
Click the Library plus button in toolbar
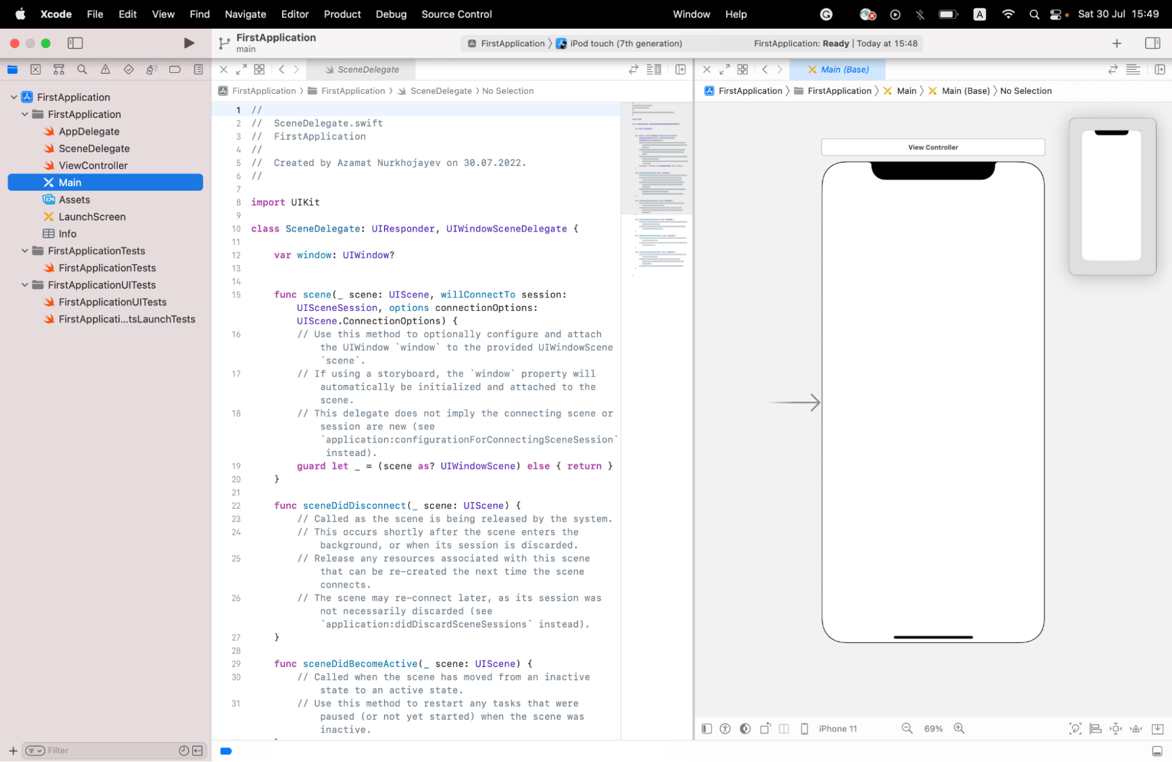1116,43
